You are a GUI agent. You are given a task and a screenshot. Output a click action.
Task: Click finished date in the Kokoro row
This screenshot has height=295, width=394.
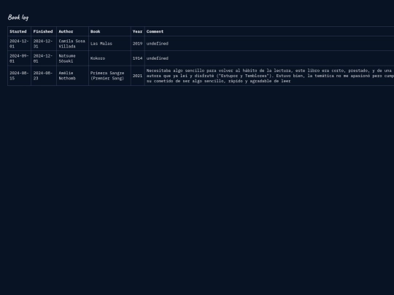(43, 58)
